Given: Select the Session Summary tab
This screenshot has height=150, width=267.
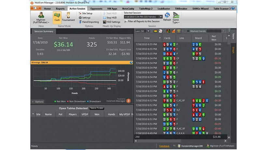Looking at the screenshot, I should pyautogui.click(x=44, y=31).
